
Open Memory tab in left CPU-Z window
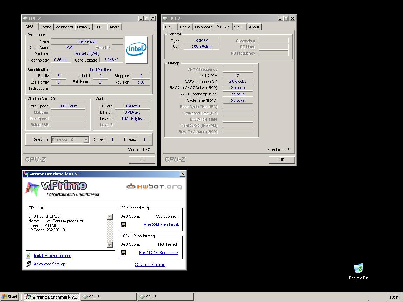[x=84, y=27]
